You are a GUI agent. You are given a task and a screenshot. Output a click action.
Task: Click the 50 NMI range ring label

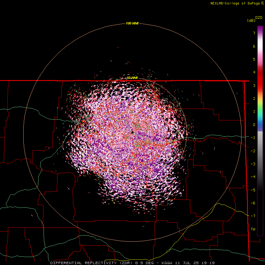[132, 78]
